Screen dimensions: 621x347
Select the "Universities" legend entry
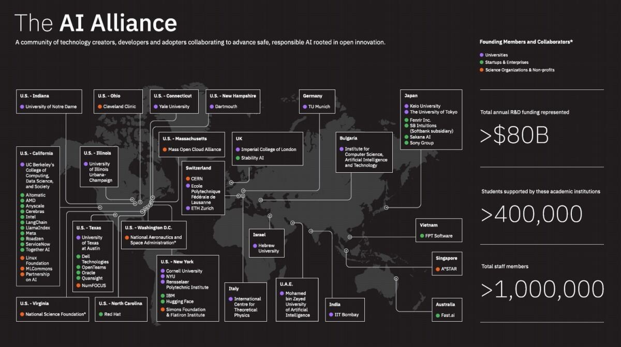496,55
